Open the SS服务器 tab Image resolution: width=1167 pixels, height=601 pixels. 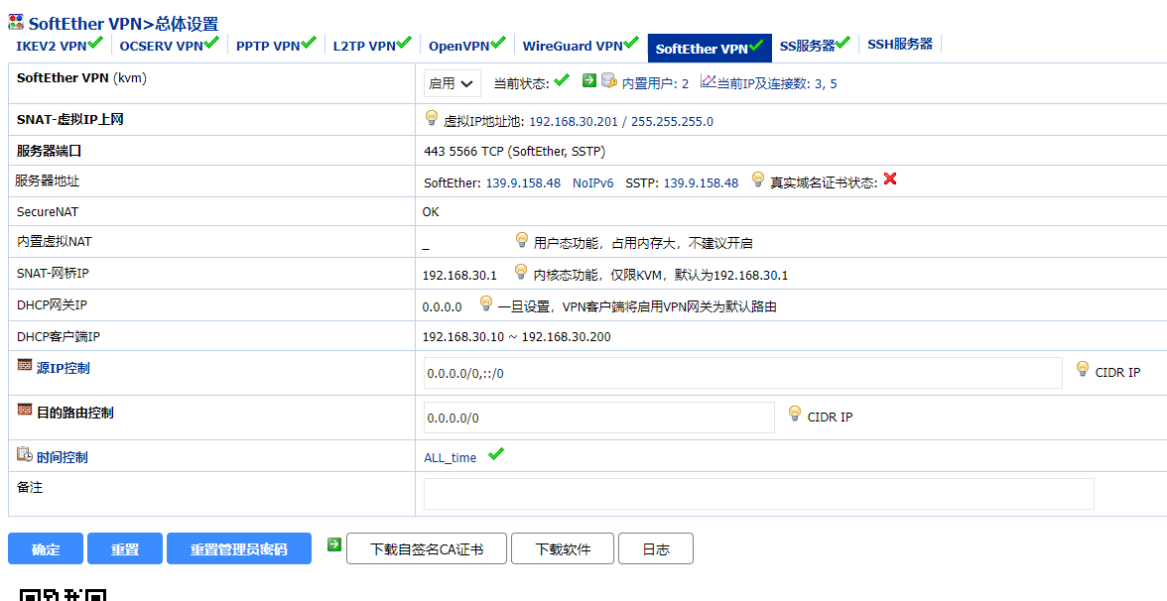pos(815,45)
